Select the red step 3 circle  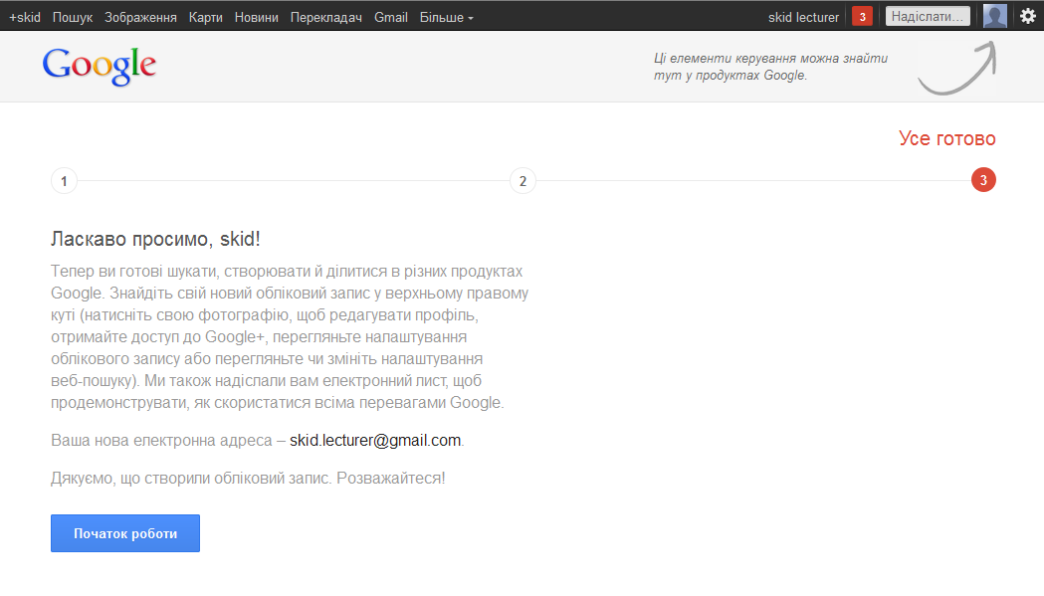[983, 180]
